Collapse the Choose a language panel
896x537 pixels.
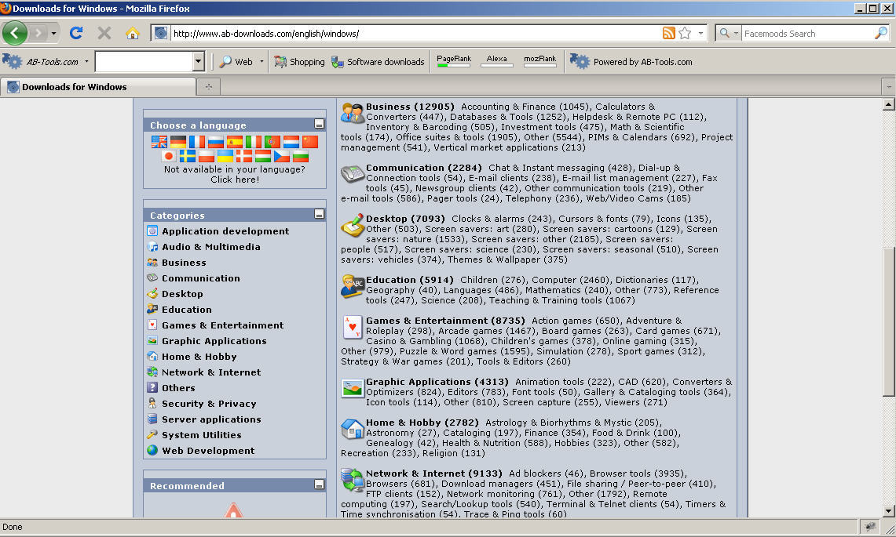point(319,124)
